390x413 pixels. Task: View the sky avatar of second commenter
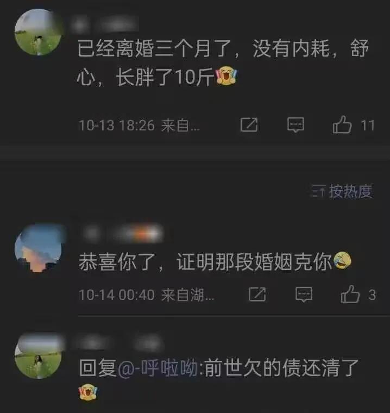point(39,249)
